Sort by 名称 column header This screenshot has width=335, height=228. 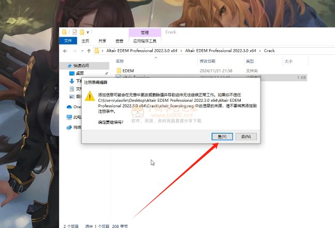pyautogui.click(x=120, y=61)
